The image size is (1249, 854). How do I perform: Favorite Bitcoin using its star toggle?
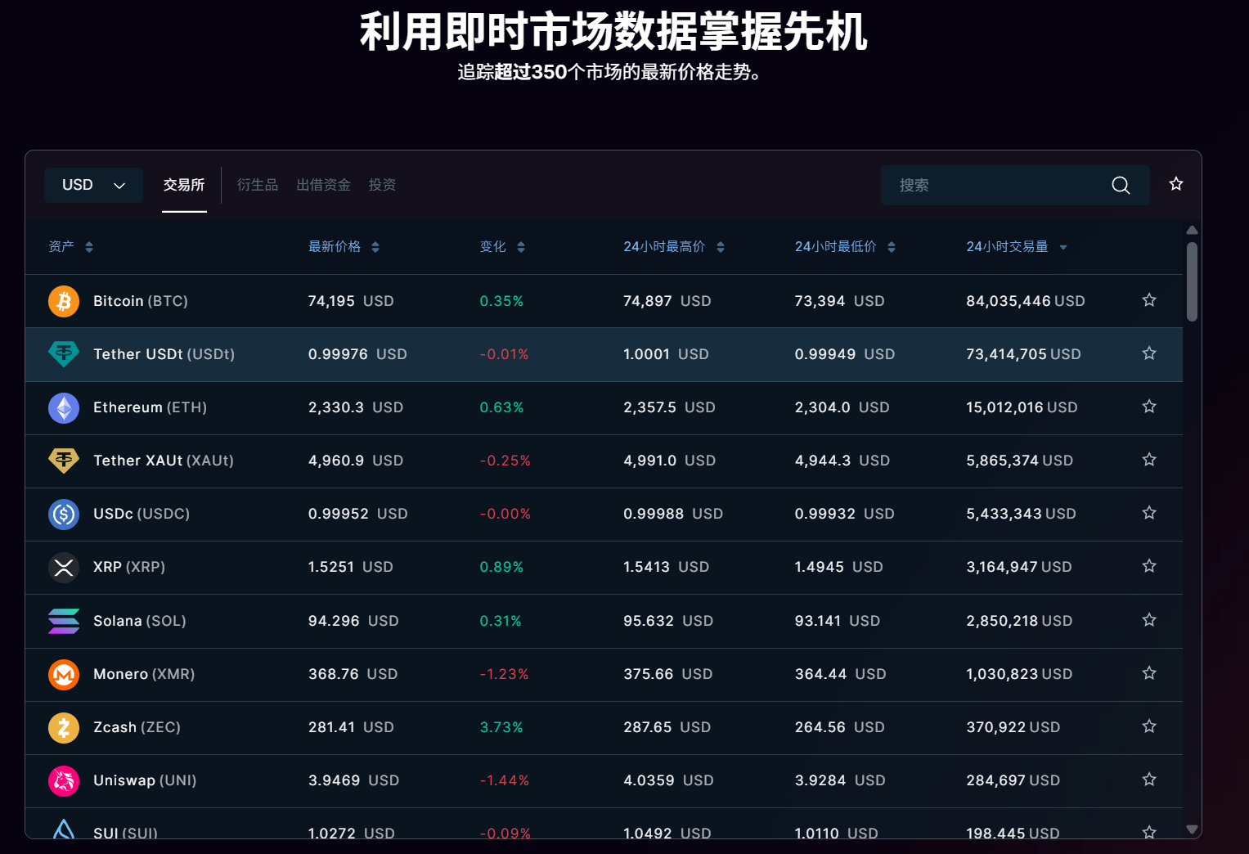pos(1148,300)
